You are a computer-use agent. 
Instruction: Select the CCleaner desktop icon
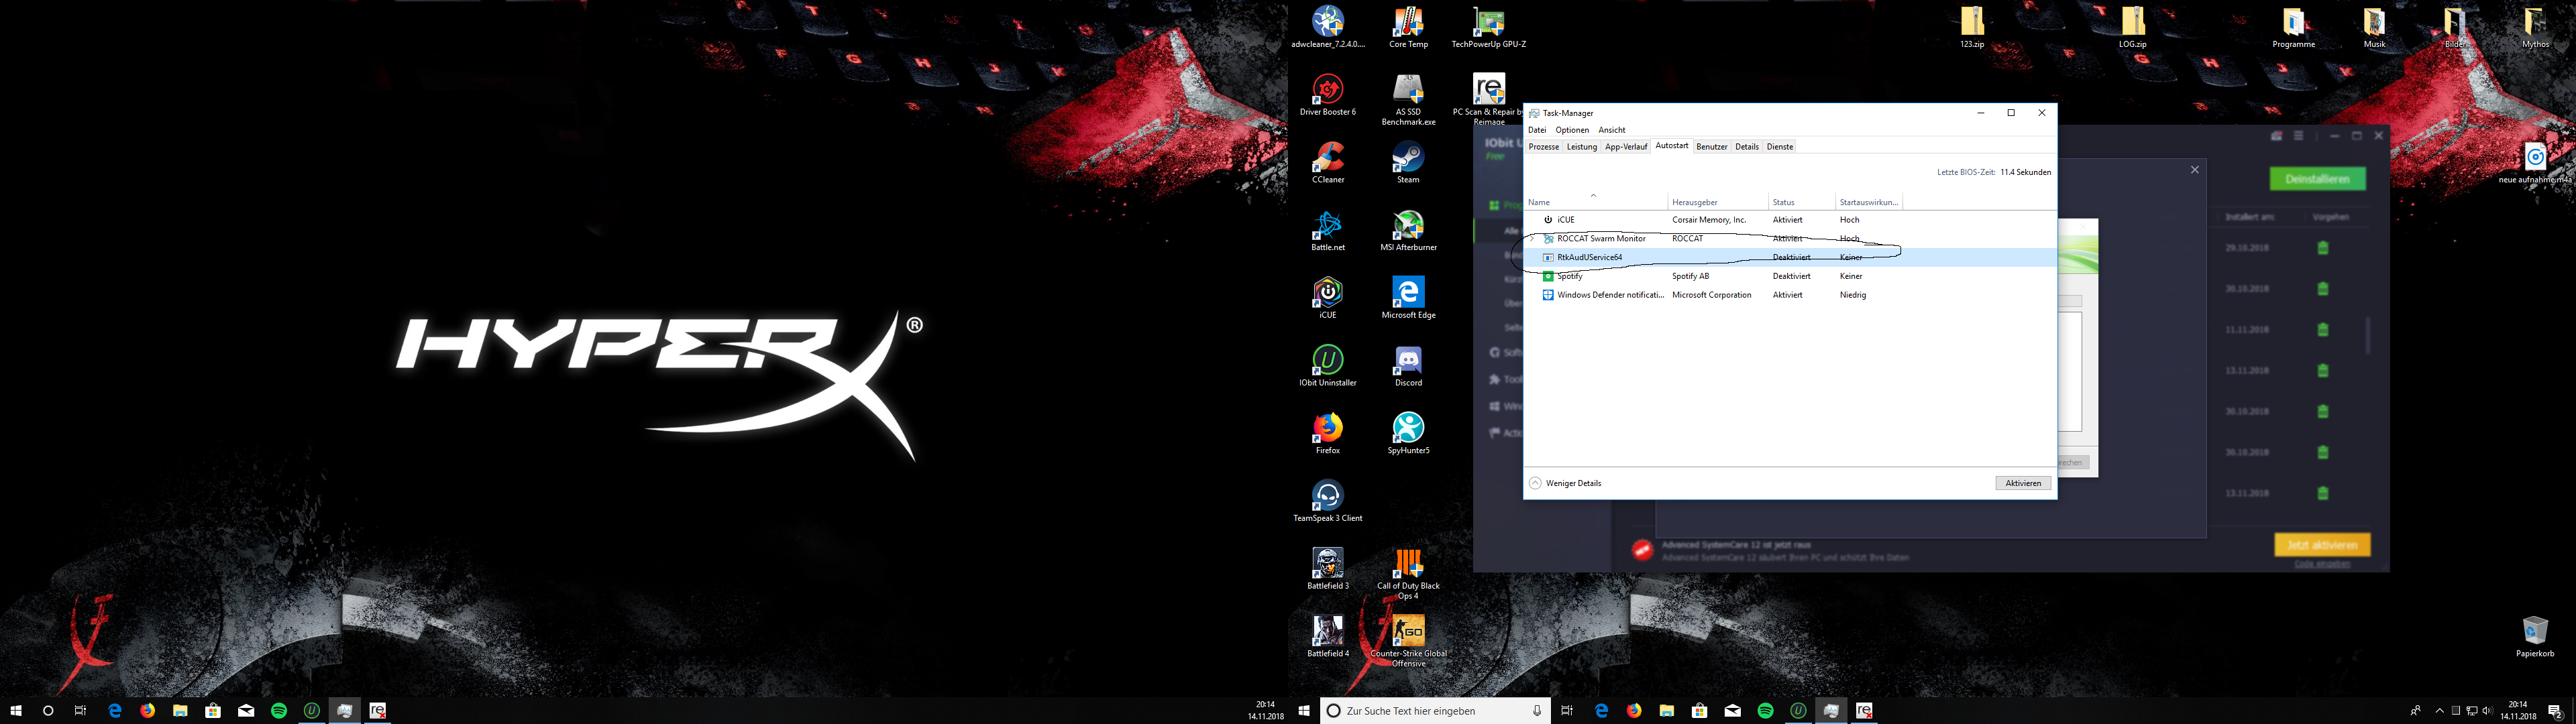coord(1327,159)
